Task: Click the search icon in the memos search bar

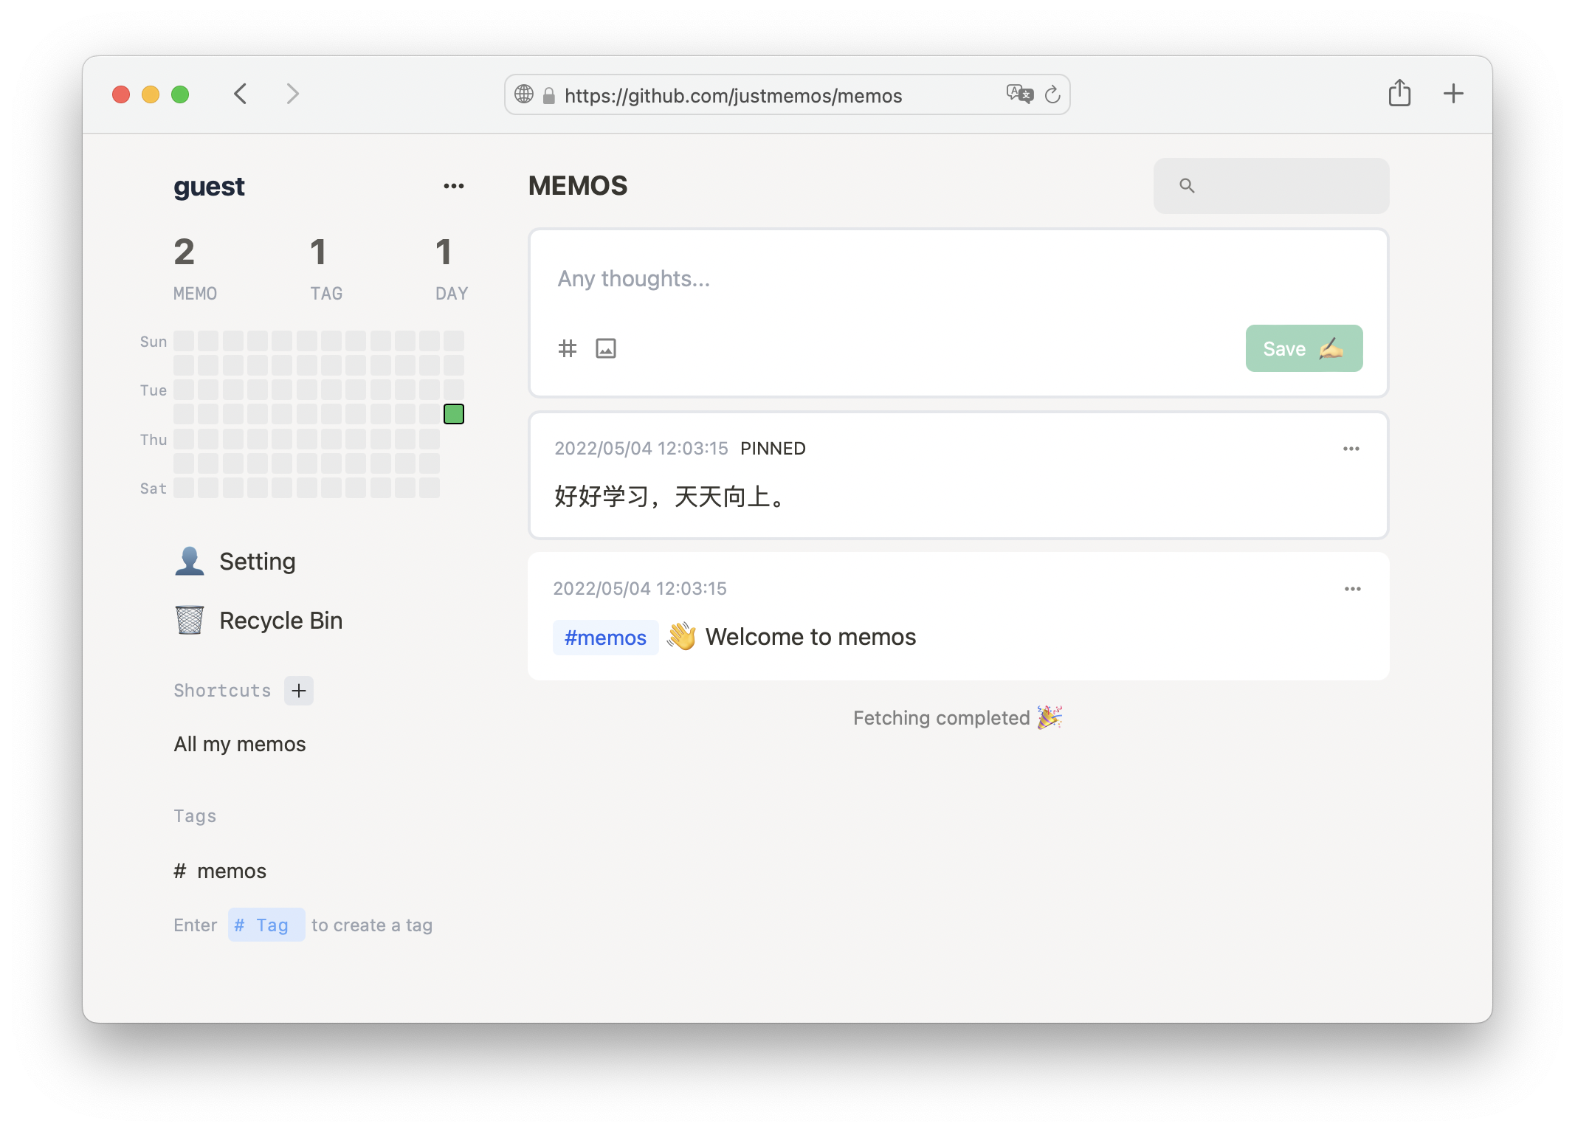Action: (1188, 185)
